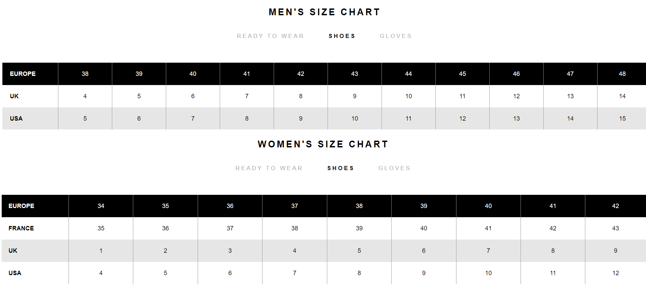Click the Women's Size Chart heading
The height and width of the screenshot is (288, 646).
click(x=323, y=144)
